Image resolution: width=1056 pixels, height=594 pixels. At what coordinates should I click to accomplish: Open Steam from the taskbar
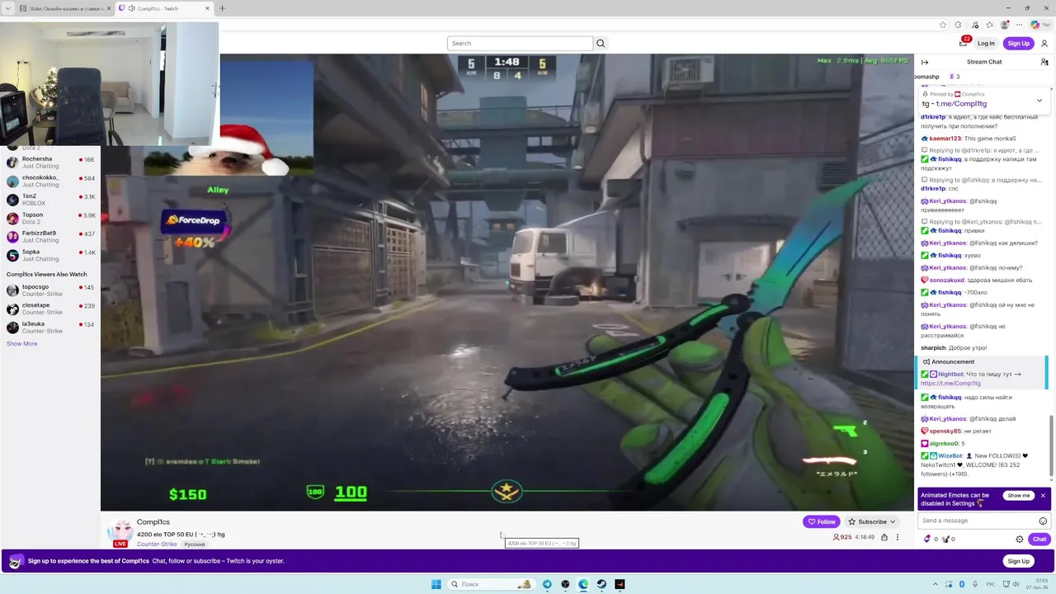point(601,584)
